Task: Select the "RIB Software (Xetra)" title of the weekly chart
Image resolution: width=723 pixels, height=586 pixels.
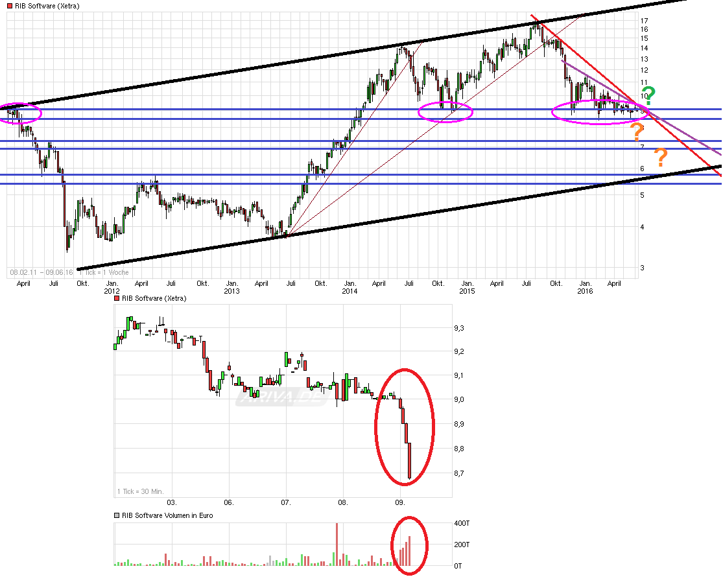Action: pyautogui.click(x=47, y=6)
